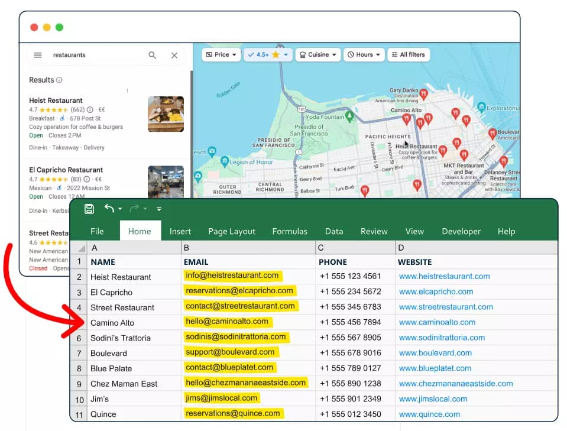Open the Hours filter dropdown
The image size is (567, 431).
(363, 54)
